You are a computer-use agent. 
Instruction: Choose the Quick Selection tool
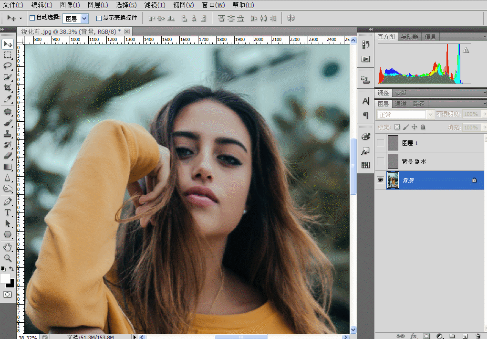pyautogui.click(x=8, y=77)
